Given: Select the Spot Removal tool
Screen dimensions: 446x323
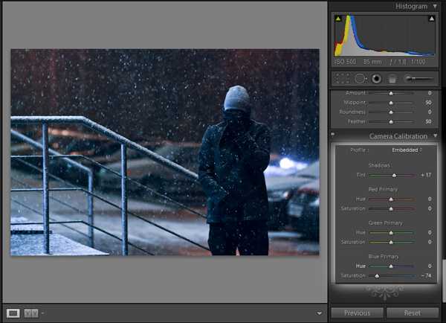Looking at the screenshot, I should 360,78.
